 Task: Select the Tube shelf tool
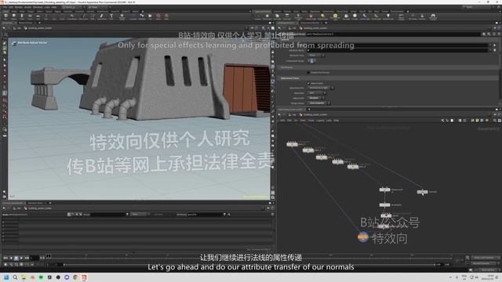22,16
